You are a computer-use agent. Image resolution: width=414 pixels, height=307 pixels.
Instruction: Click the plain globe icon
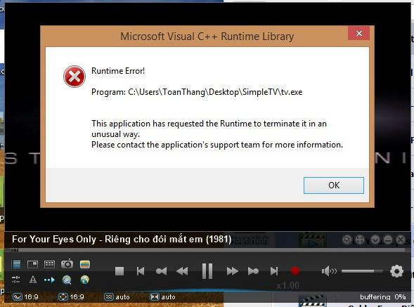pyautogui.click(x=84, y=280)
